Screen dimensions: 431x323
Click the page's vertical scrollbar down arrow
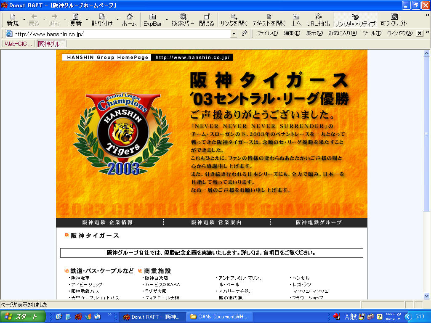[x=426, y=296]
